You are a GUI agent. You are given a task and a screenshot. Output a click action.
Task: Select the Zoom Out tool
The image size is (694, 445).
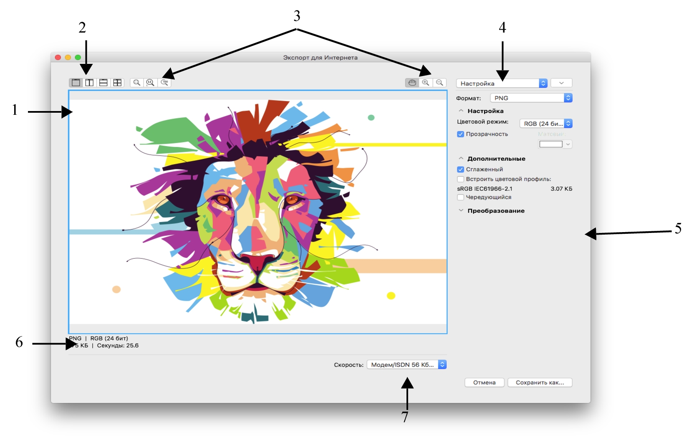click(439, 83)
